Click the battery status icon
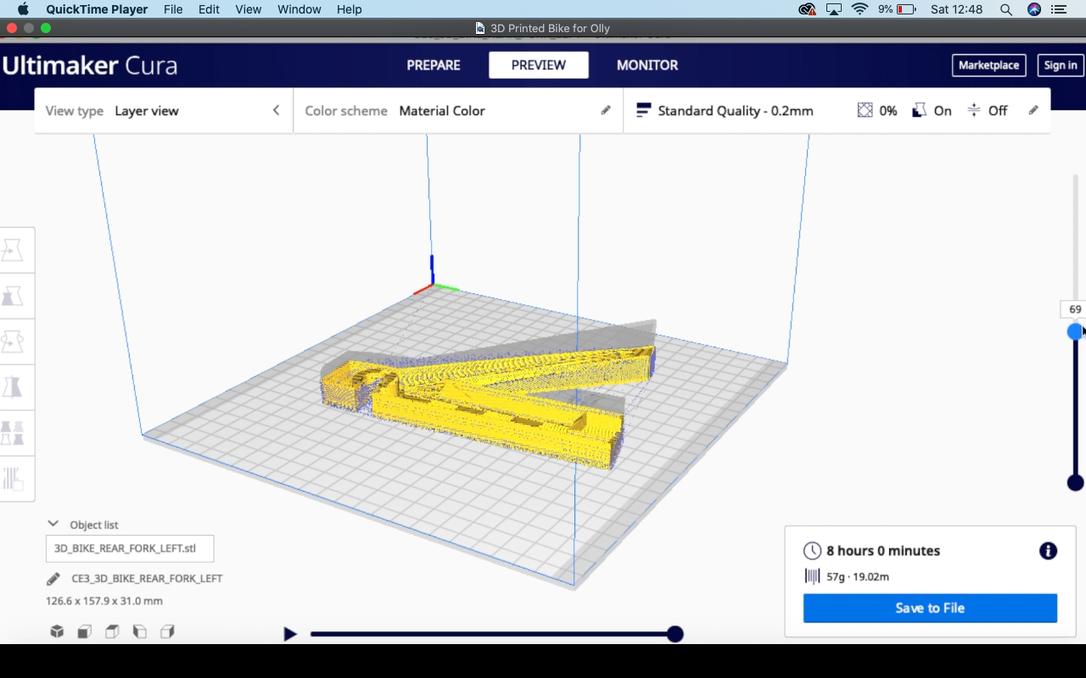Screen dimensions: 1086x678 [x=907, y=9]
